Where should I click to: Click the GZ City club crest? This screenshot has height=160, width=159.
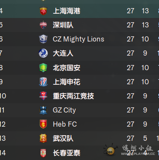click(x=43, y=110)
